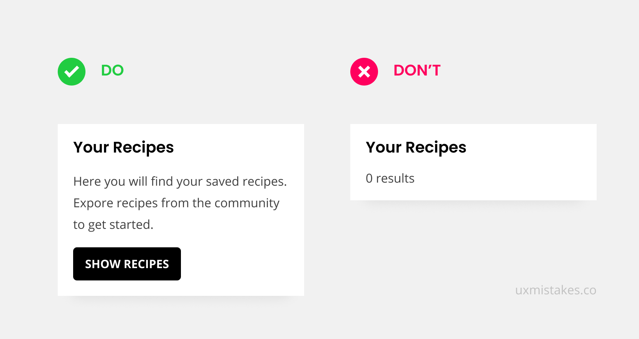639x339 pixels.
Task: Click the line "Expore recipes from the community"
Action: (x=176, y=203)
